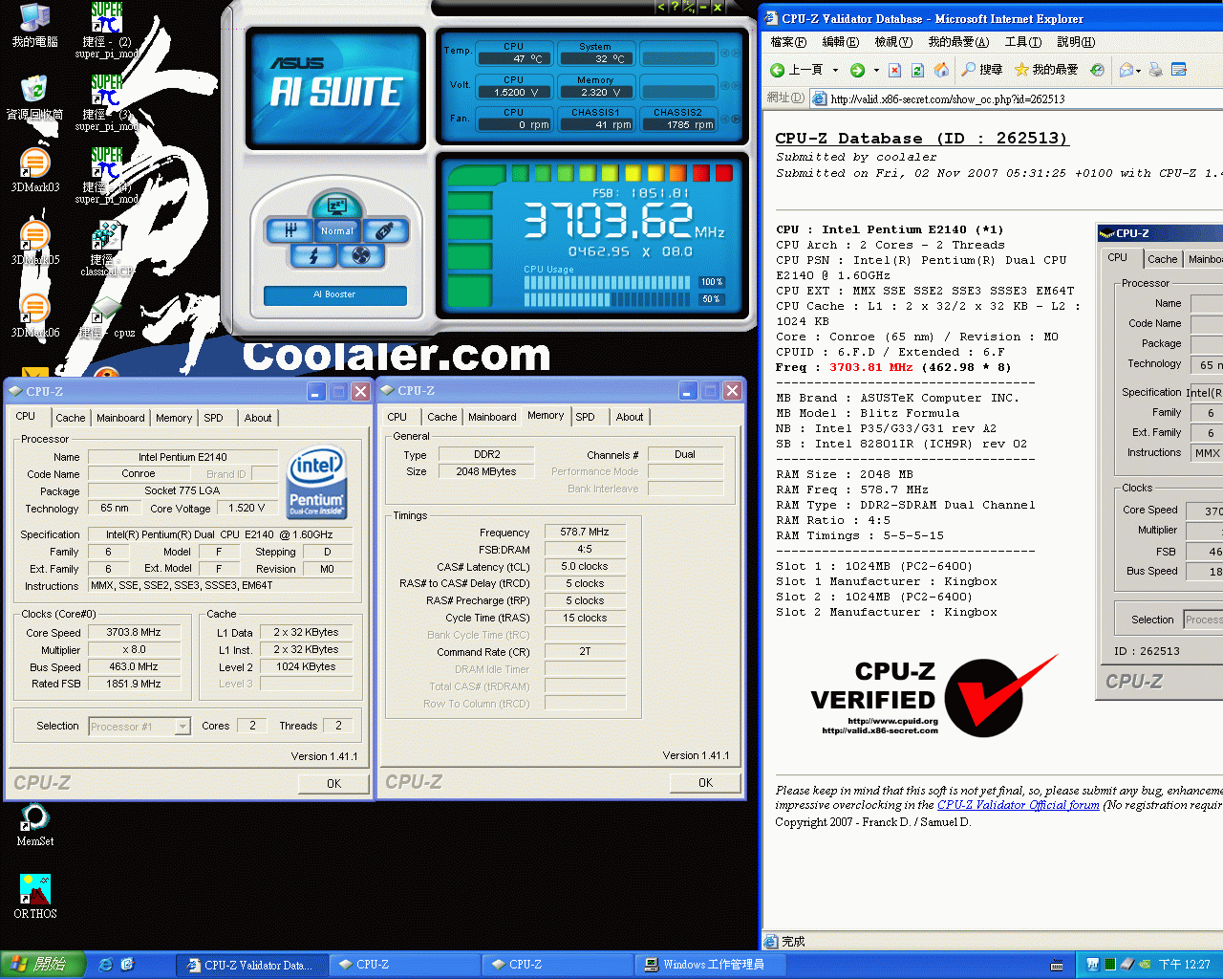The width and height of the screenshot is (1223, 979).
Task: Open the IE Back history dropdown arrow
Action: (835, 70)
